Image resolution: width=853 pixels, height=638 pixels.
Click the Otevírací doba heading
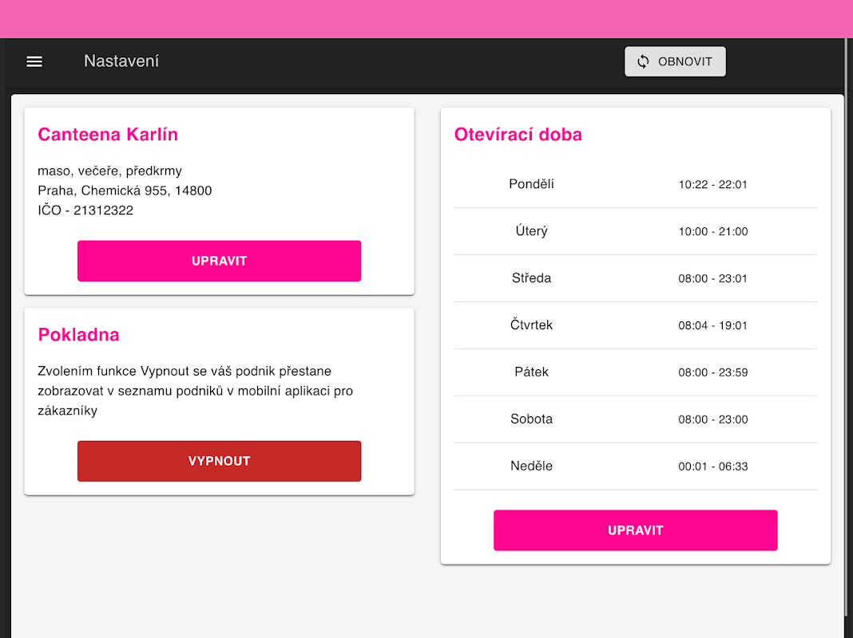pyautogui.click(x=518, y=135)
